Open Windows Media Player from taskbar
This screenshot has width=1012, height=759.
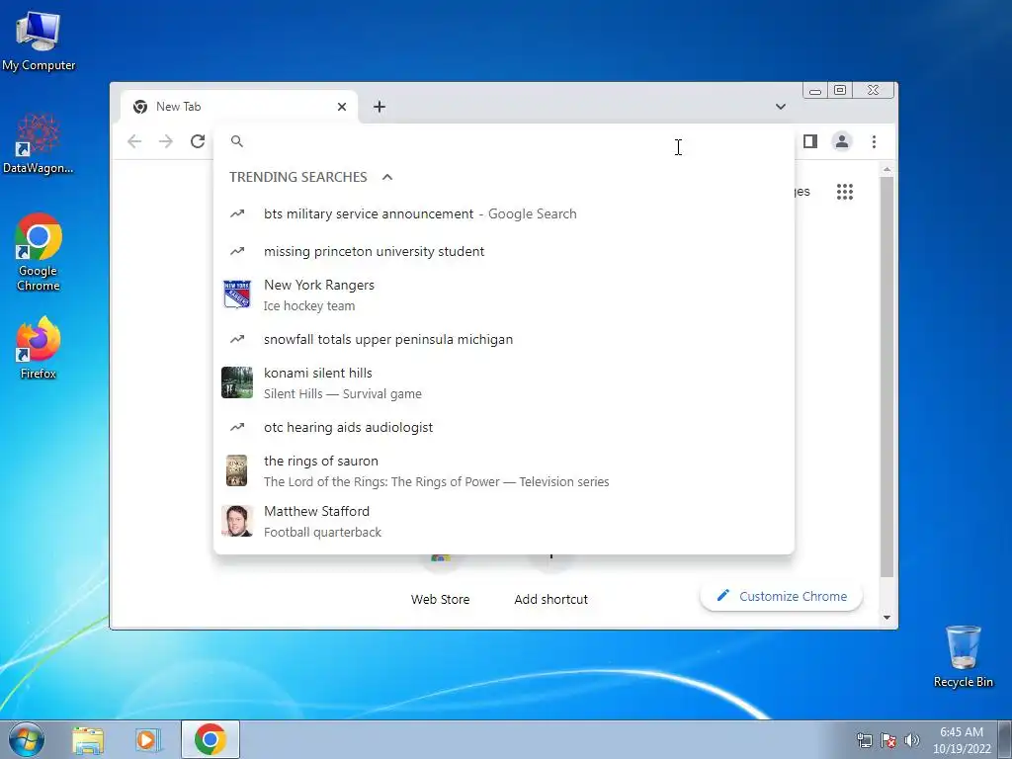147,739
